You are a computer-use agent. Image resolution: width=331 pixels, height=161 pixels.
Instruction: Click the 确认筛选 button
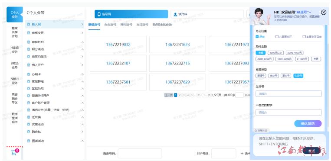(x=308, y=123)
